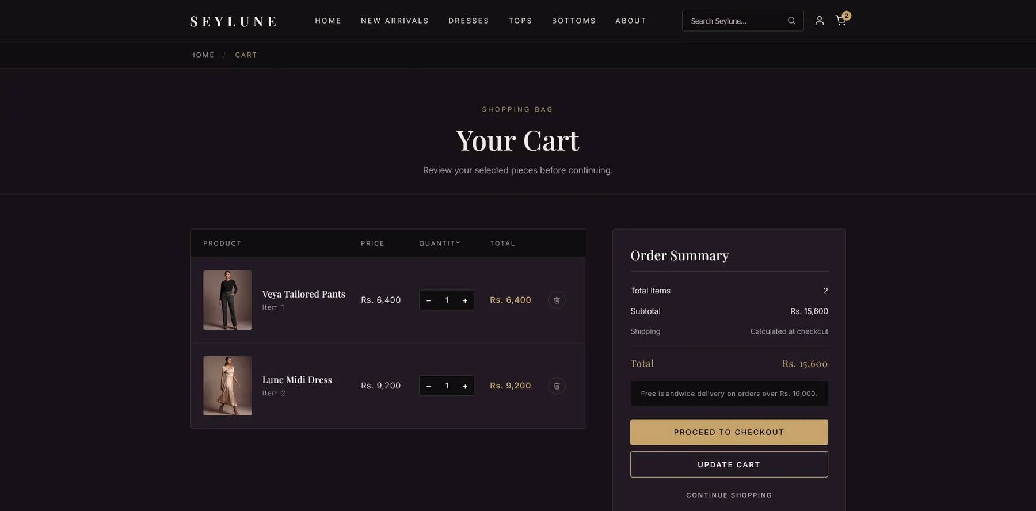The height and width of the screenshot is (511, 1036).
Task: Delete Lune Midi Dress using trash icon
Action: pyautogui.click(x=557, y=386)
